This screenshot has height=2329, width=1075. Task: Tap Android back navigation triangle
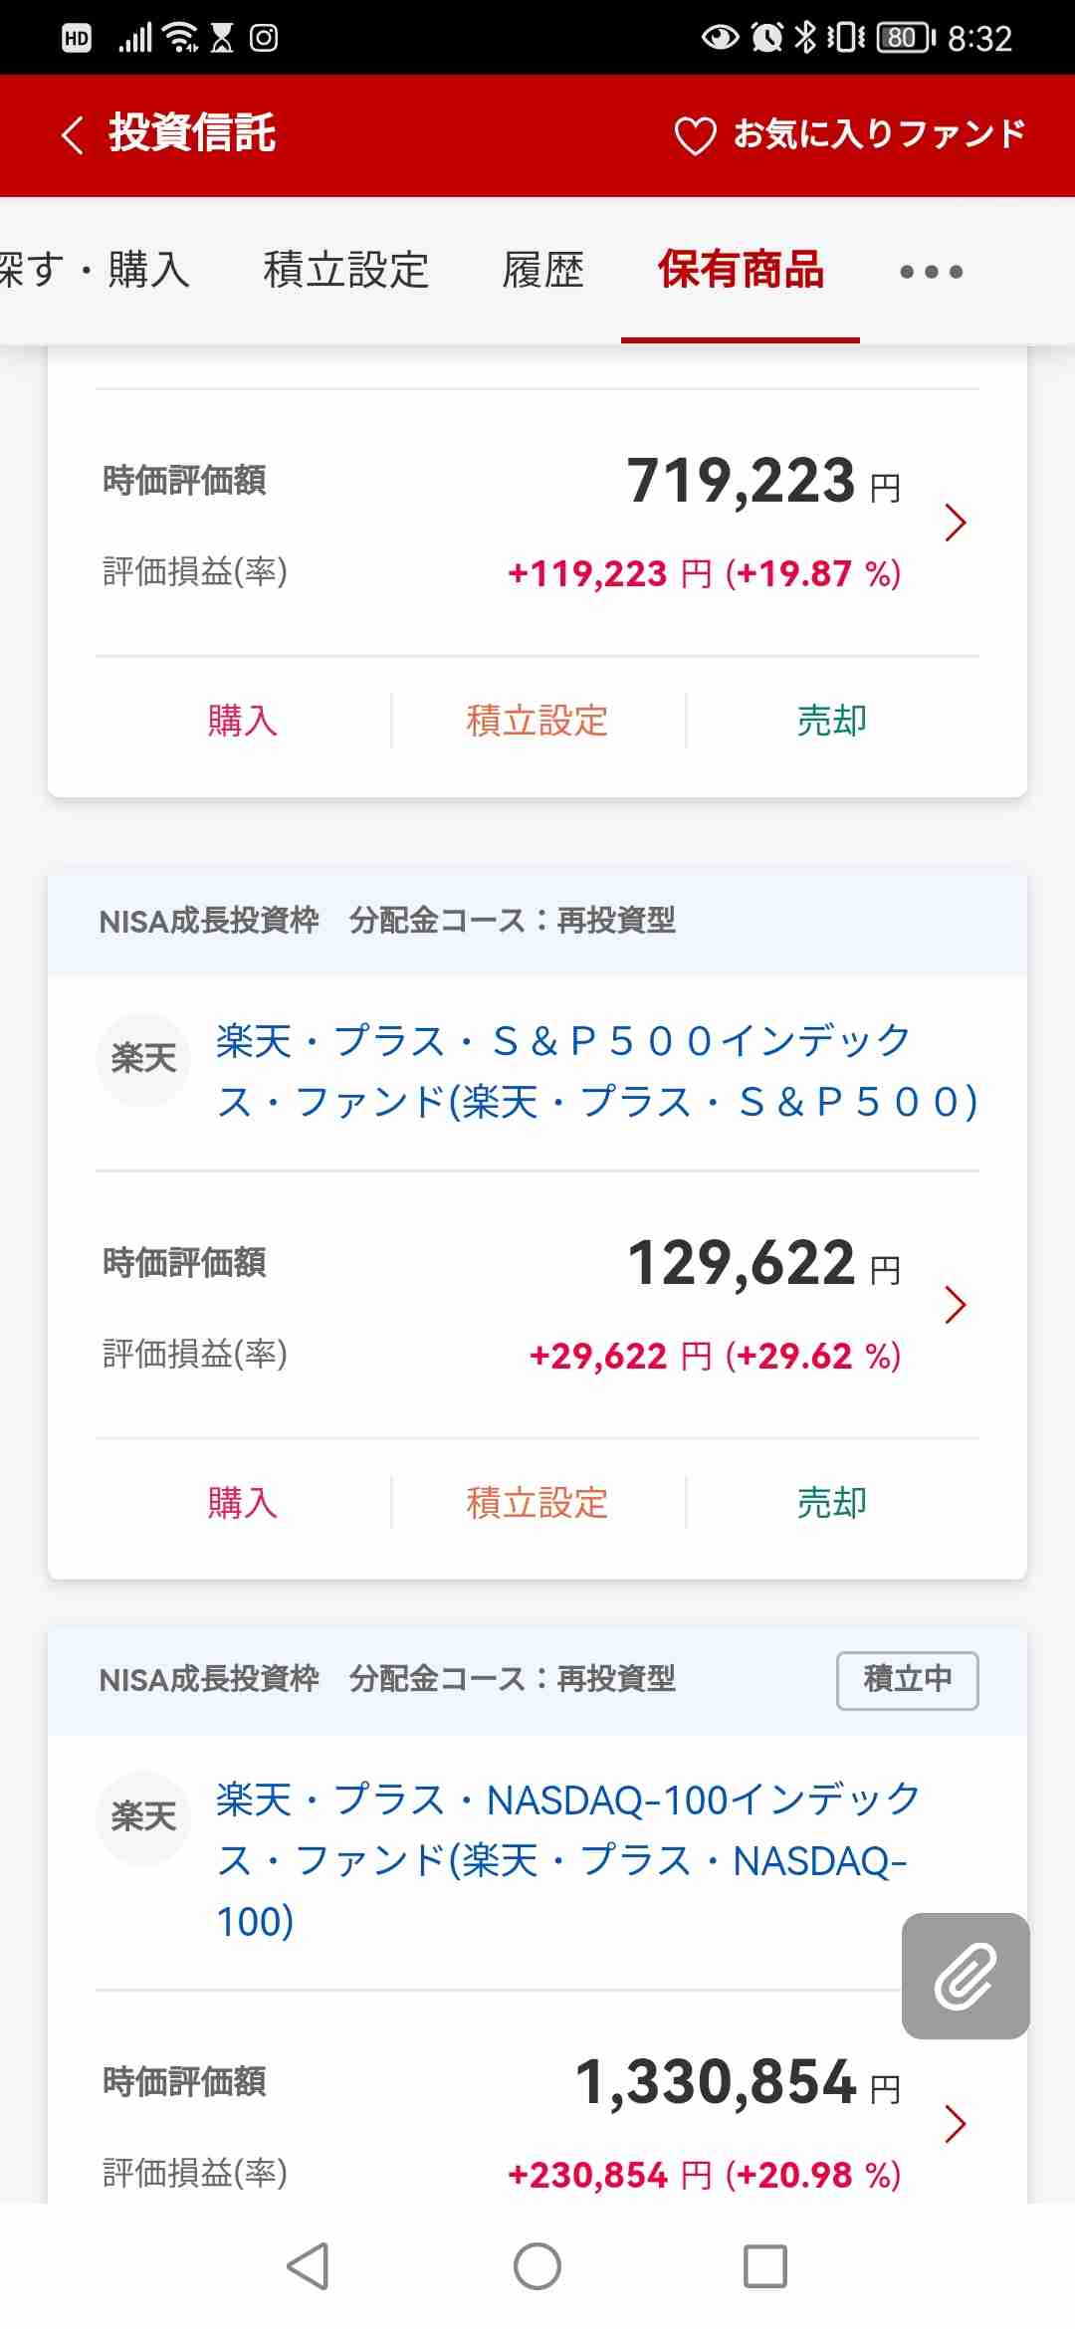308,2266
